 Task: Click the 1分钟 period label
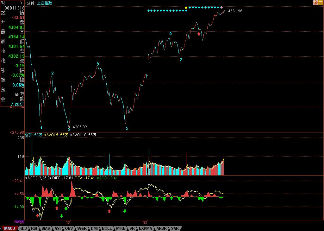(x=30, y=3)
